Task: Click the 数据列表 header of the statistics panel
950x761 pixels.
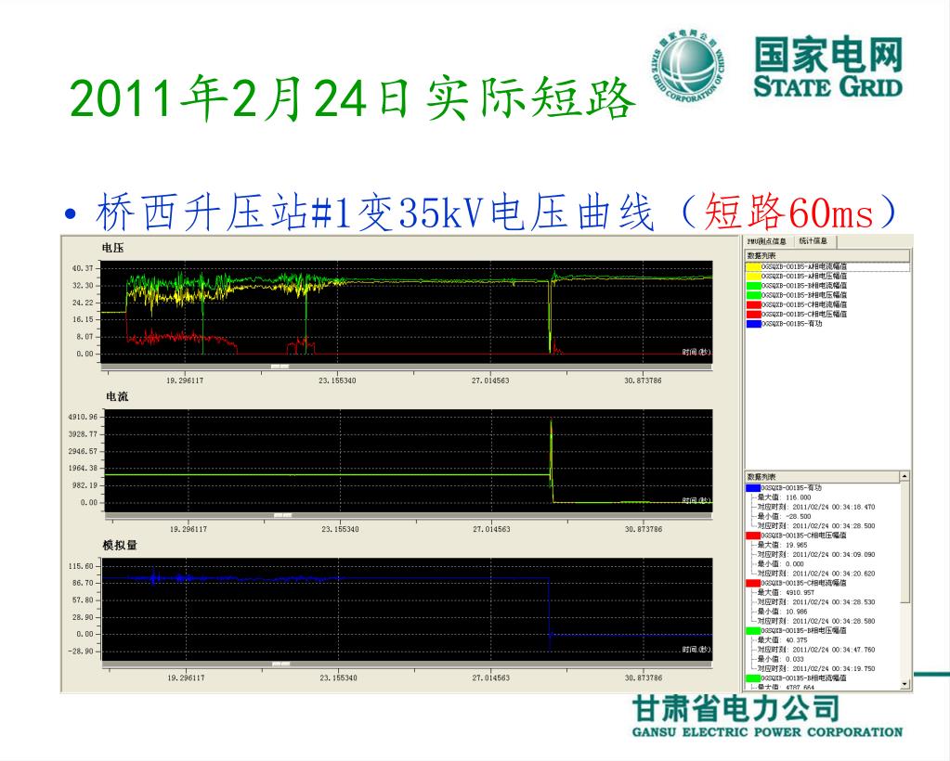Action: click(822, 477)
